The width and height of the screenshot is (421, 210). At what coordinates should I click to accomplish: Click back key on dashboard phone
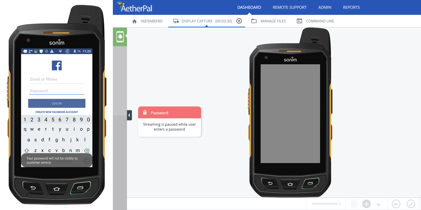coord(270,183)
